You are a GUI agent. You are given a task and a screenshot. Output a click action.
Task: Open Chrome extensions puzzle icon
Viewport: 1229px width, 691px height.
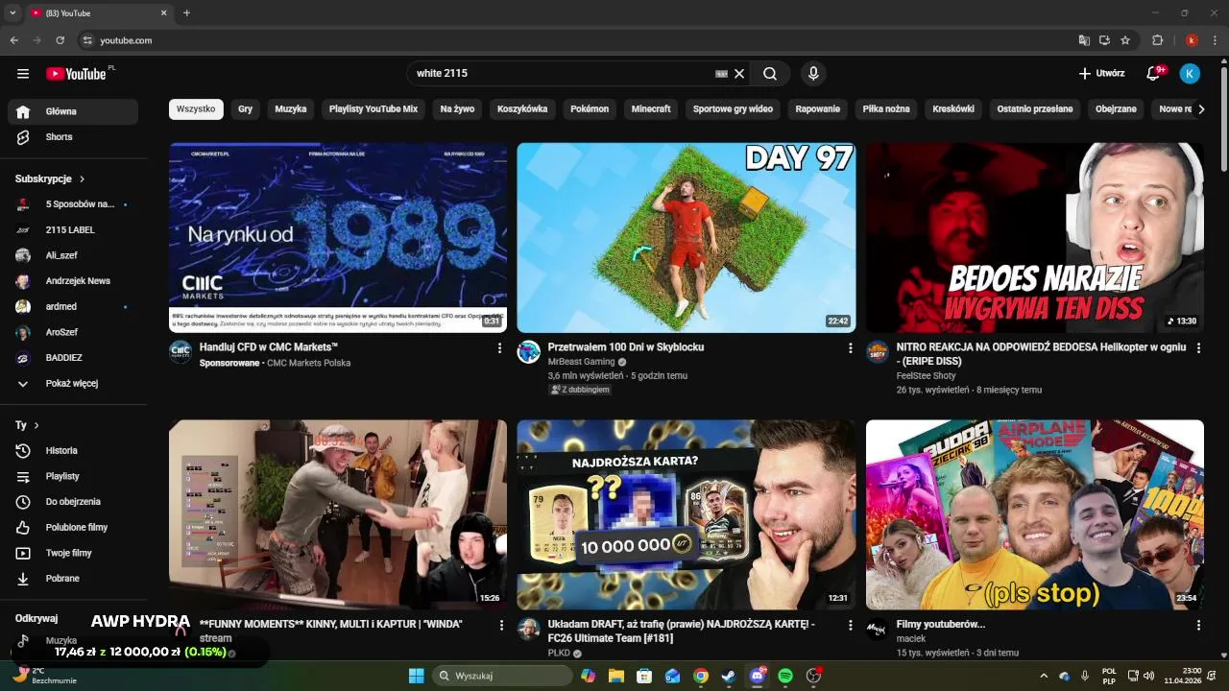[1157, 40]
